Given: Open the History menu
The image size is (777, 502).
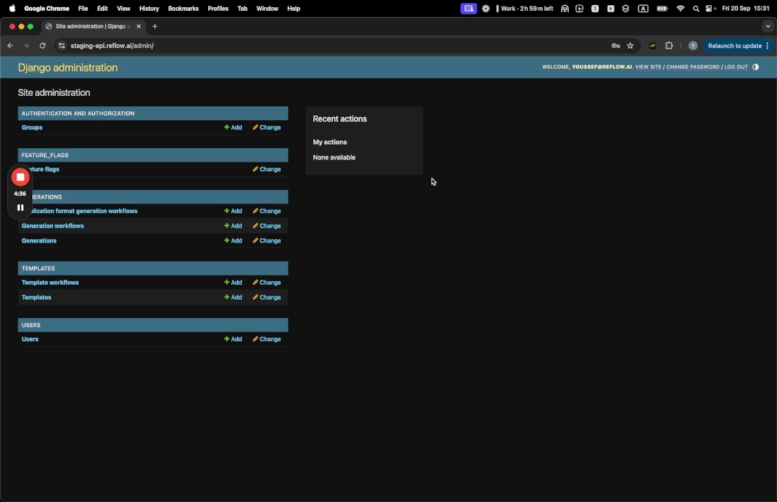Looking at the screenshot, I should (x=149, y=8).
